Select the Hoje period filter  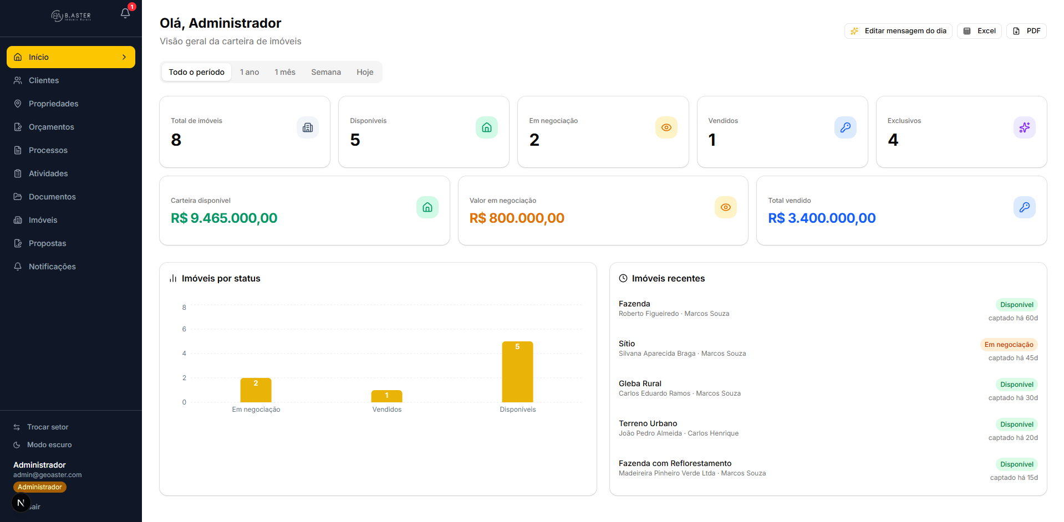(365, 72)
